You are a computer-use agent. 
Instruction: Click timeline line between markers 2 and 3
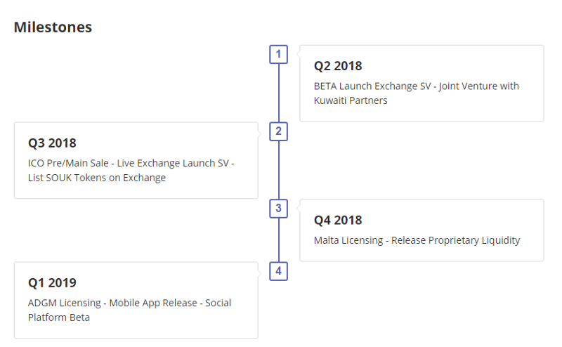click(x=279, y=169)
